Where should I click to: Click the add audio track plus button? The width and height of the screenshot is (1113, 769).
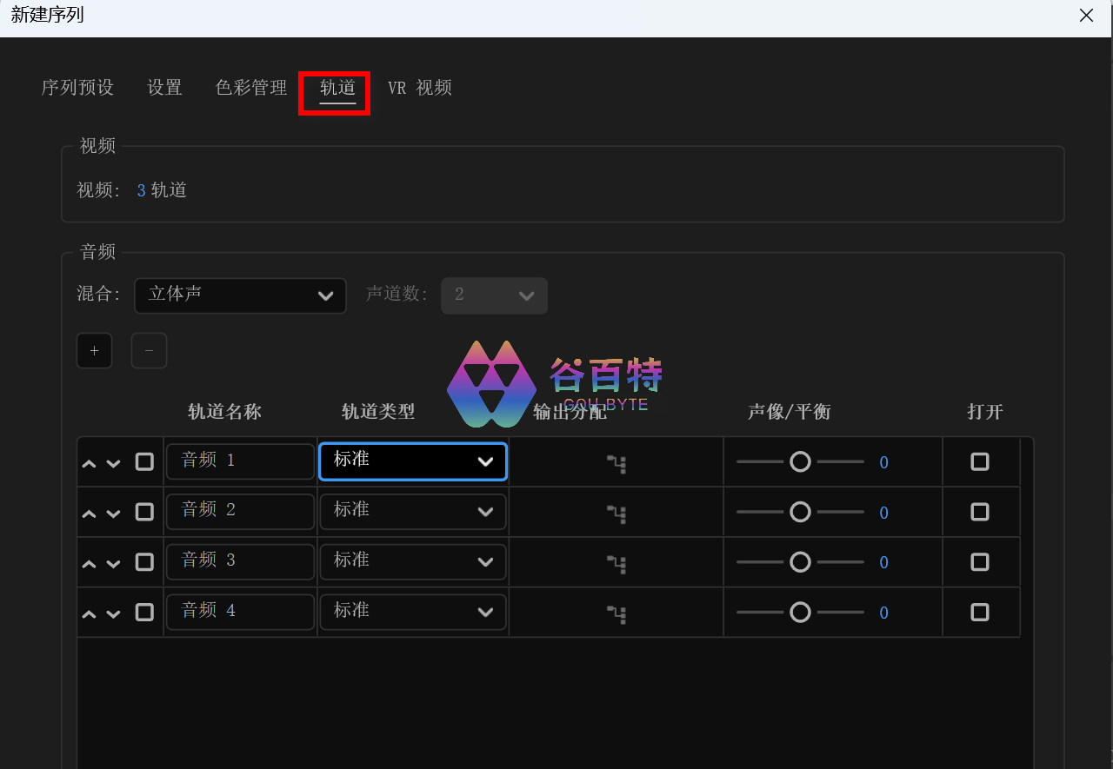coord(94,351)
